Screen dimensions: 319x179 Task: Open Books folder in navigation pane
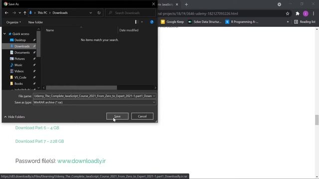tap(18, 84)
